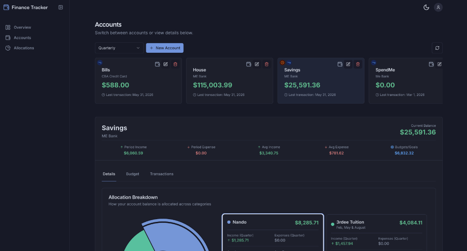The width and height of the screenshot is (467, 251).
Task: Click the "Feb, May & August" subtitle
Action: (351, 227)
